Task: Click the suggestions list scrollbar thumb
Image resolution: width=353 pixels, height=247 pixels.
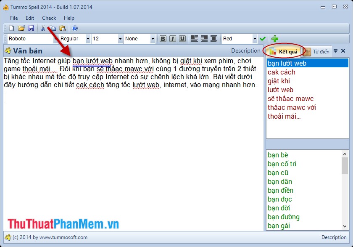Action: 345,166
